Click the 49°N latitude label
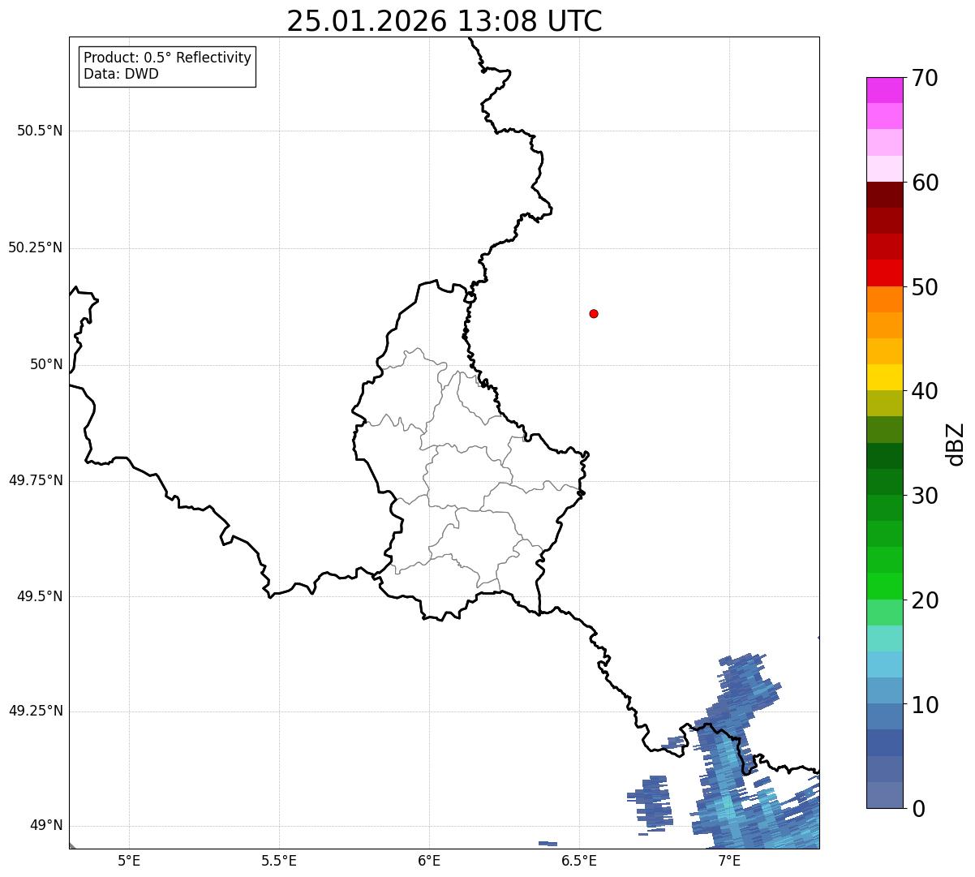The width and height of the screenshot is (975, 877). click(x=46, y=825)
